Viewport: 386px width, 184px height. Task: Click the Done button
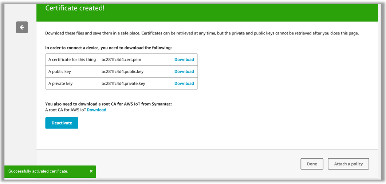tap(312, 164)
